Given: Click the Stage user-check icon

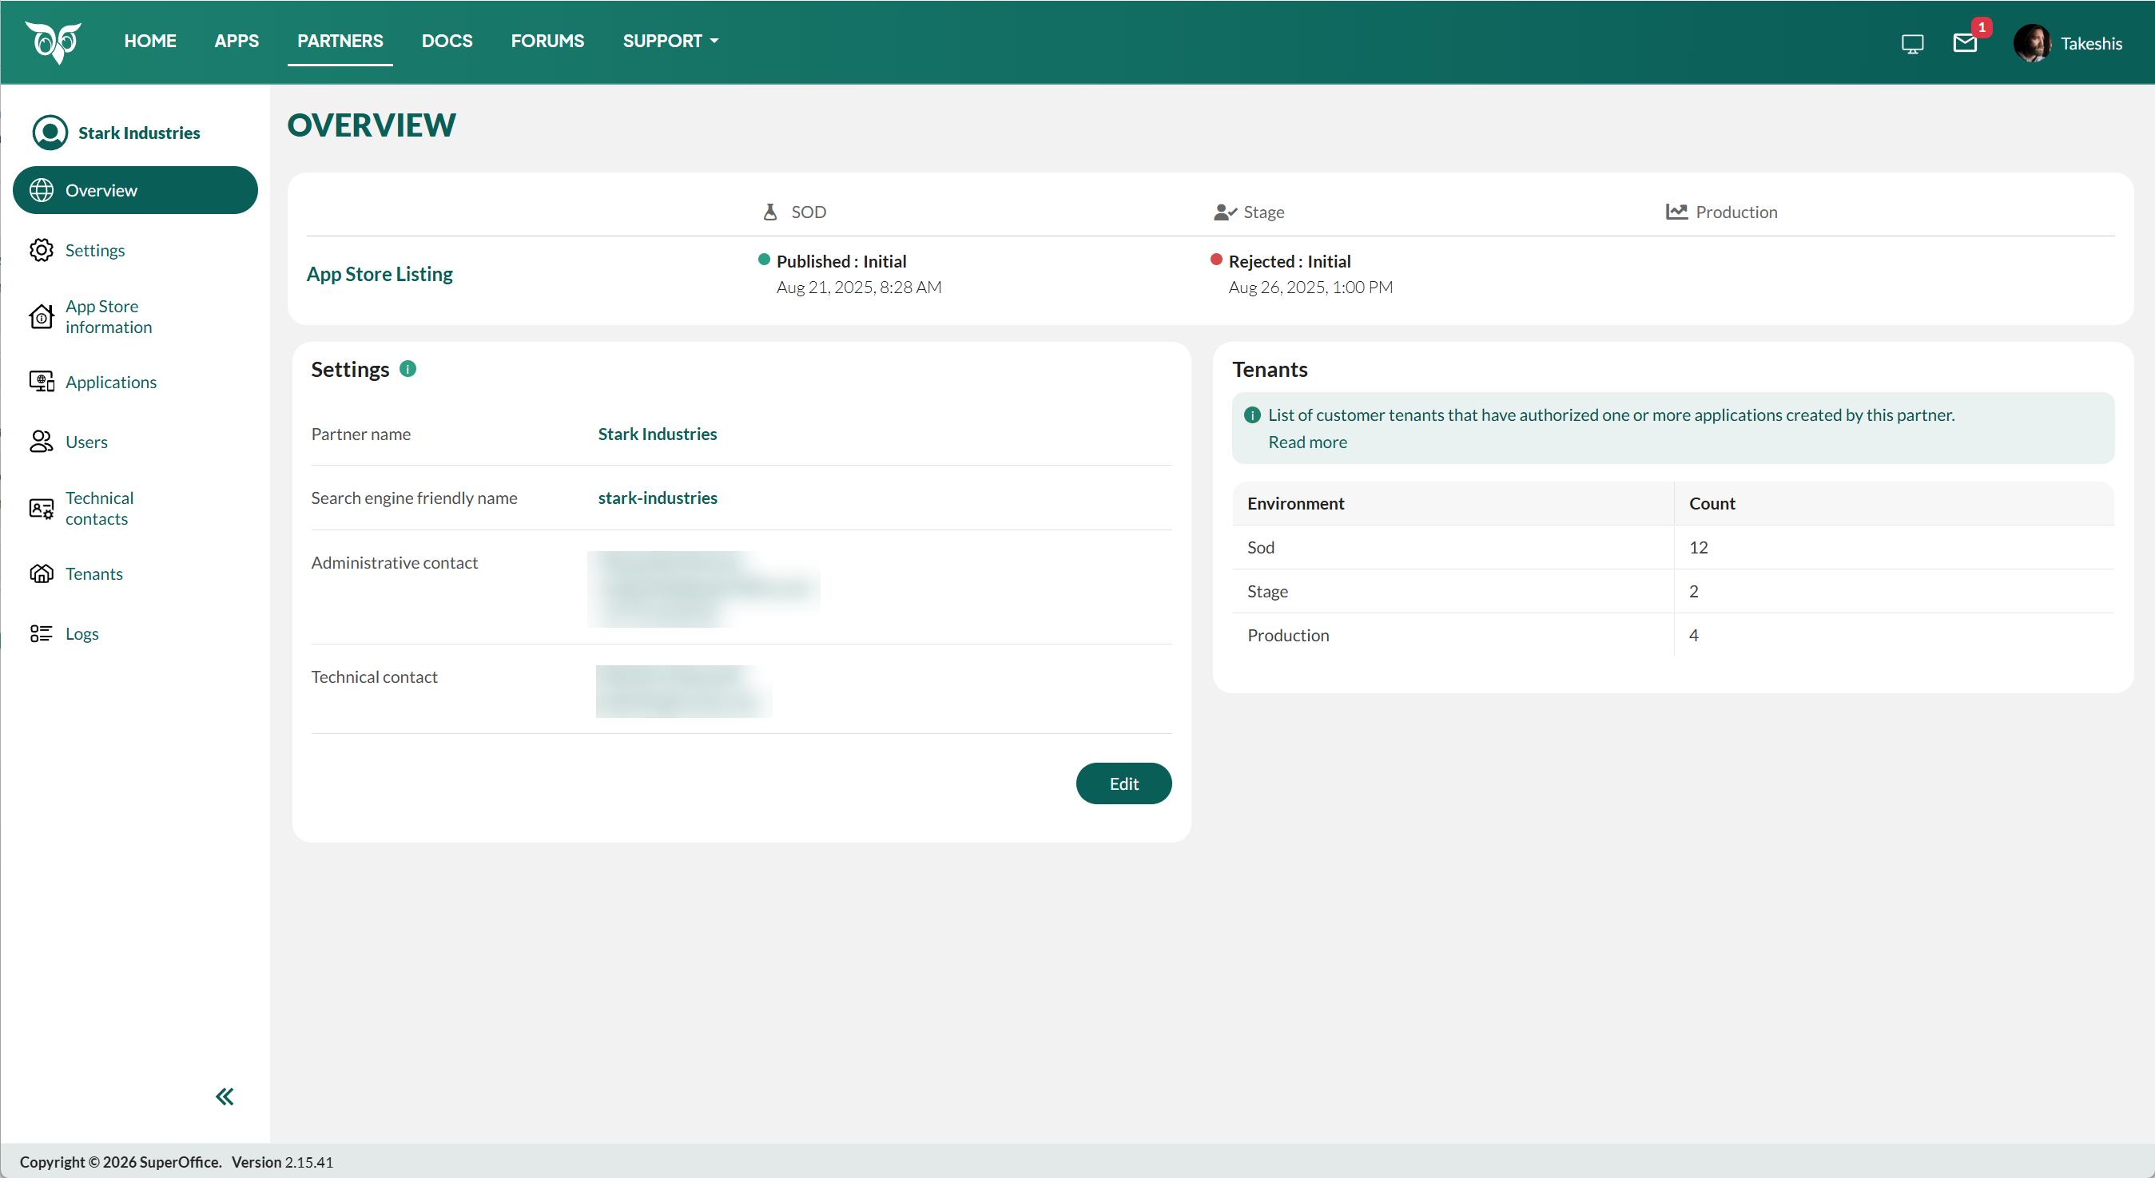Looking at the screenshot, I should 1225,212.
